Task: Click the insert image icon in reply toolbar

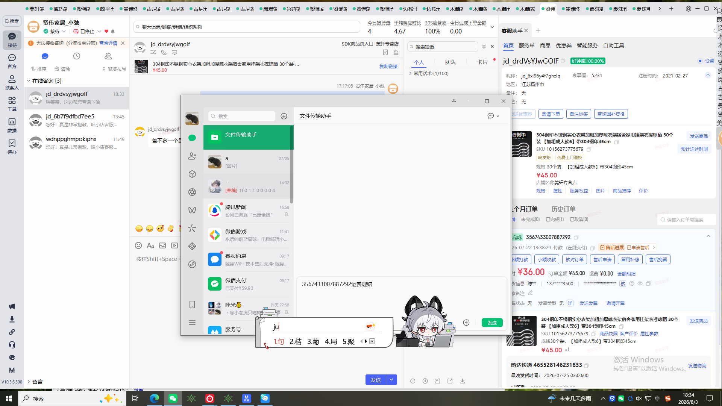Action: click(162, 245)
